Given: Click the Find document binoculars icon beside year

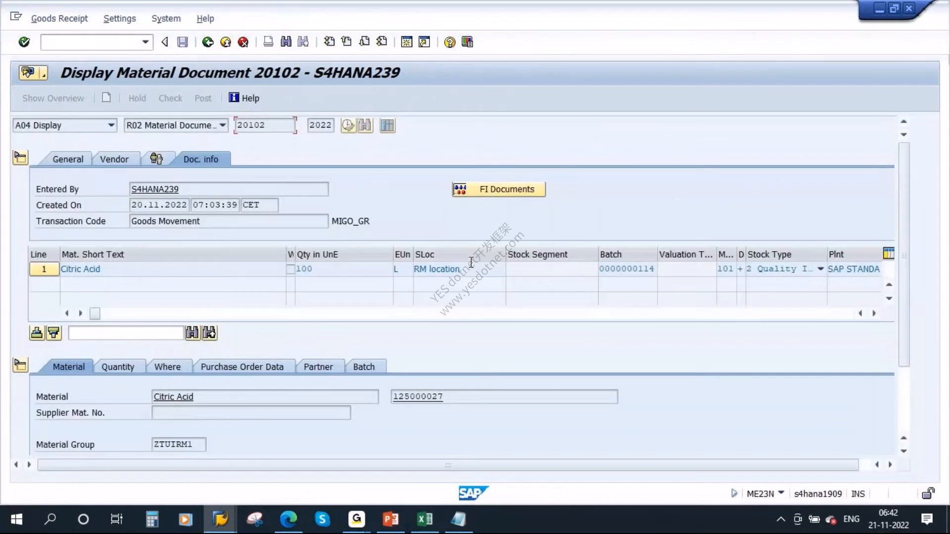Looking at the screenshot, I should click(365, 126).
